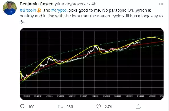View the 169 replies count
Screen dimensions: 169x111
(x=32, y=107)
